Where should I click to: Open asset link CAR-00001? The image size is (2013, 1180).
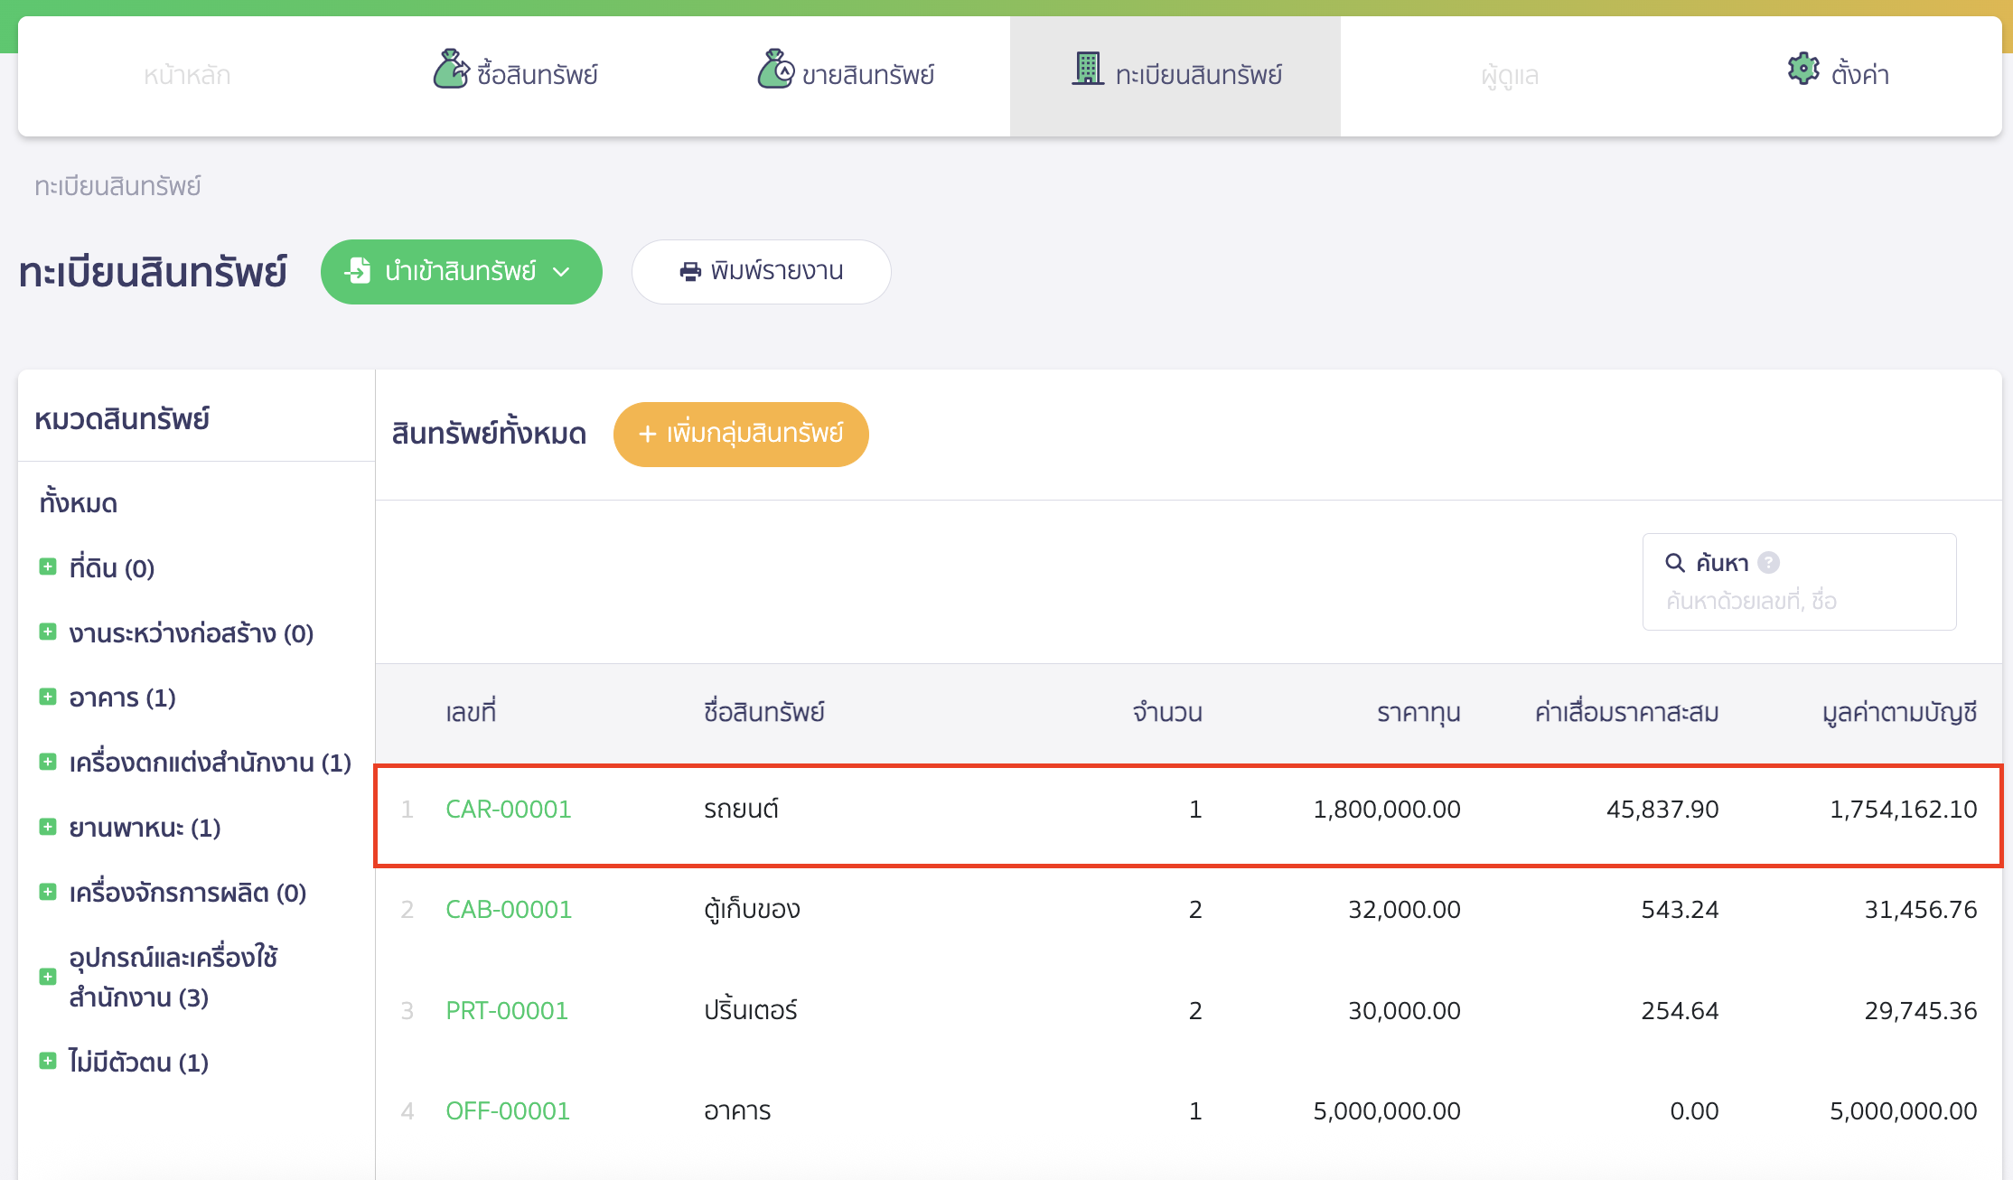point(508,810)
